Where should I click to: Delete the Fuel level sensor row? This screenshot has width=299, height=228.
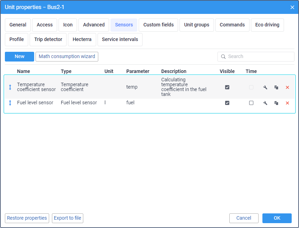coord(287,103)
